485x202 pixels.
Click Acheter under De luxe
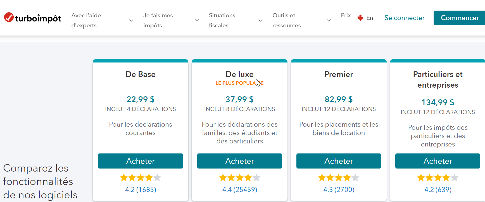click(x=240, y=161)
